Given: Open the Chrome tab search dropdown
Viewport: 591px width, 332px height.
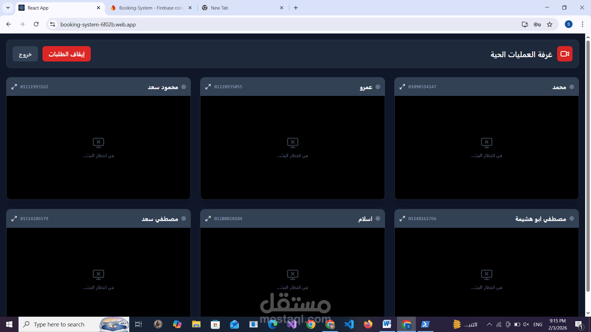Looking at the screenshot, I should 8,8.
